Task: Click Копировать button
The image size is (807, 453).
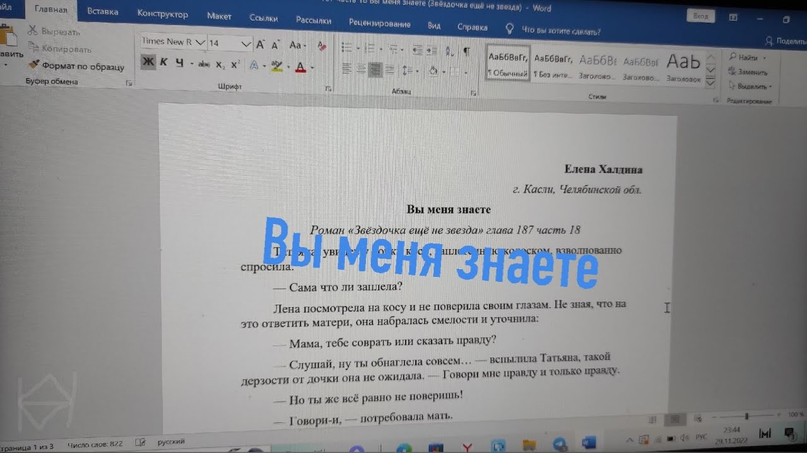Action: click(x=61, y=48)
